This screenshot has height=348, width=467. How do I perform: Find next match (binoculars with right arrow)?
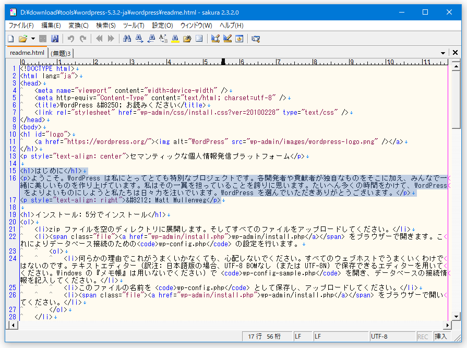pyautogui.click(x=139, y=39)
